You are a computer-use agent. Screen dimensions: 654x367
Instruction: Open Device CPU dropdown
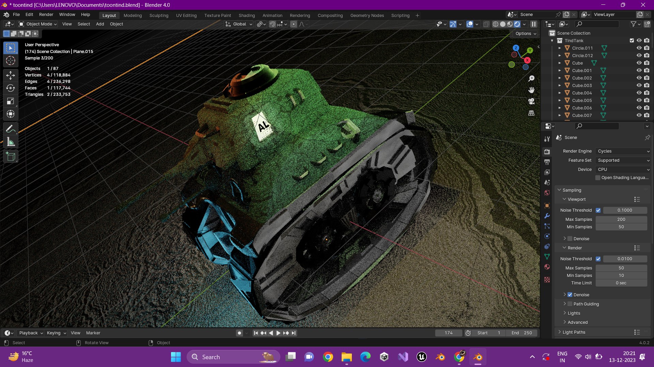click(x=623, y=170)
